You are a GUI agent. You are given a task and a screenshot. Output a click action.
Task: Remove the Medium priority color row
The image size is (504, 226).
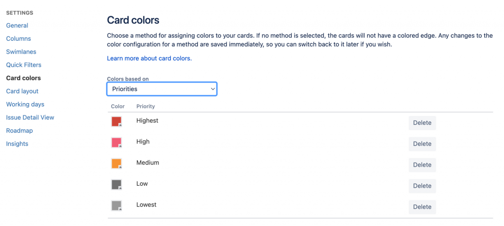[x=422, y=165]
